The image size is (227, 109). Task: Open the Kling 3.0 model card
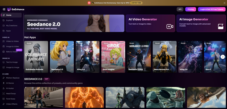tap(88, 57)
